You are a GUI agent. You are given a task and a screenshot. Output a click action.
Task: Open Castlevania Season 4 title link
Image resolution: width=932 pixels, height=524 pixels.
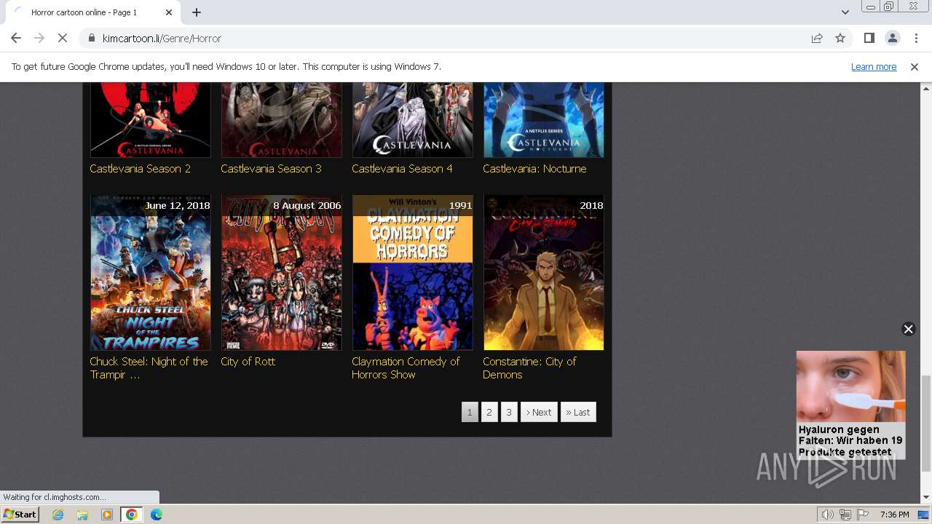click(402, 168)
